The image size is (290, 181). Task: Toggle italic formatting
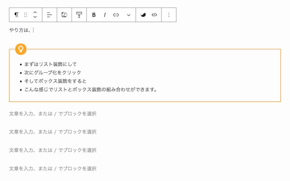pos(105,15)
